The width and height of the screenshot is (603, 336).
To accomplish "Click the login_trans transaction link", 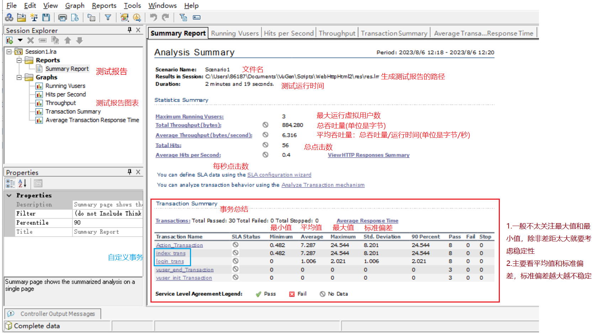I will pyautogui.click(x=170, y=261).
